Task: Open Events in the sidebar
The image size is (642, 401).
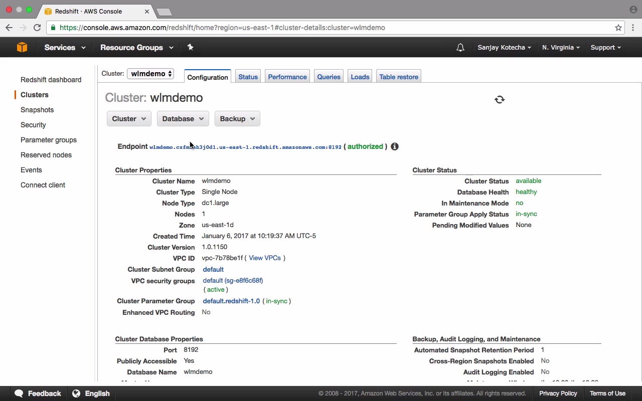Action: click(x=31, y=170)
